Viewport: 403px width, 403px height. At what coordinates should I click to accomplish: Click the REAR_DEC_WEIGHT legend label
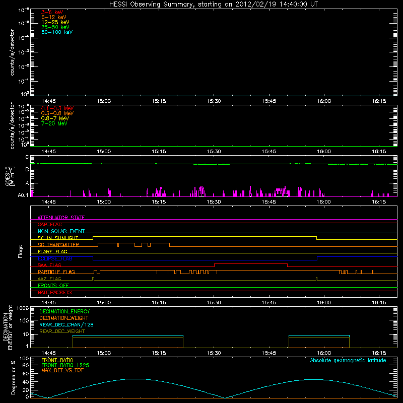62,331
